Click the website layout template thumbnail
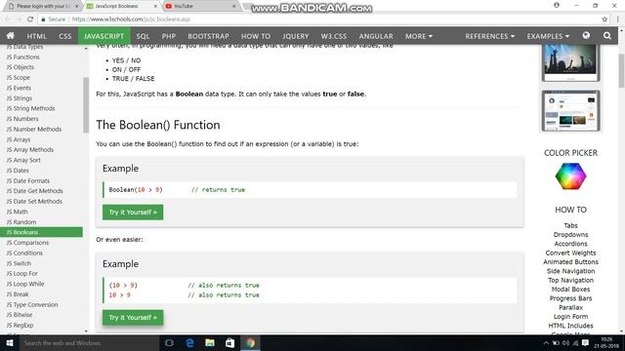This screenshot has width=625, height=351. [570, 110]
